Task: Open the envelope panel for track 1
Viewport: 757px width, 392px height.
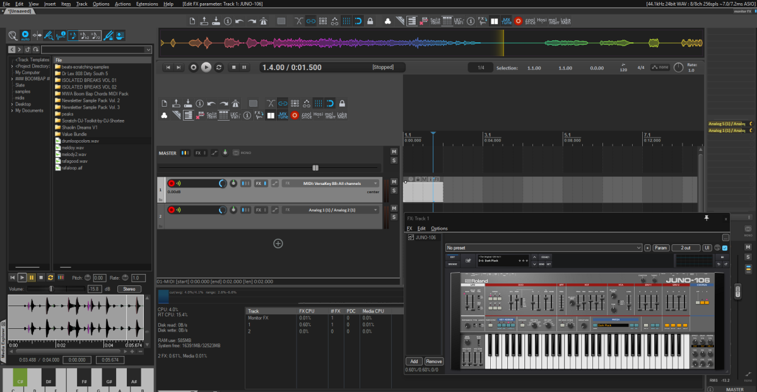Action: [x=274, y=183]
